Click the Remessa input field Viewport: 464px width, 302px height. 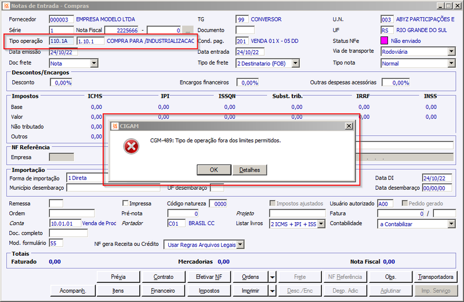(x=56, y=204)
